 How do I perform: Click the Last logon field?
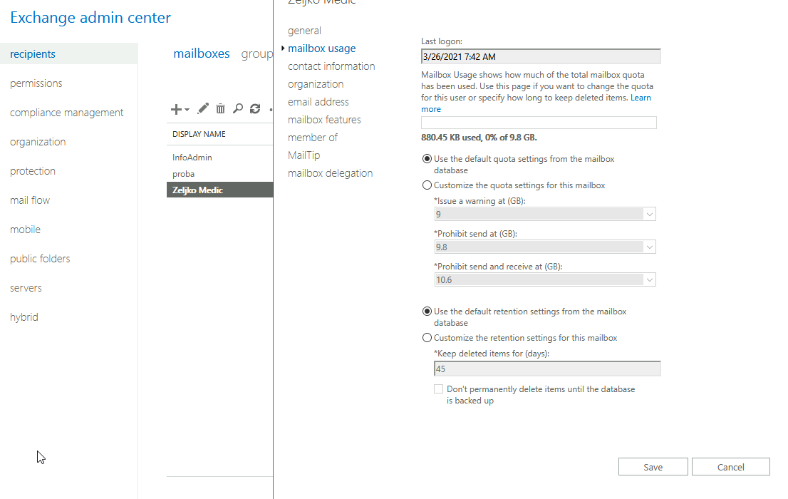[541, 56]
